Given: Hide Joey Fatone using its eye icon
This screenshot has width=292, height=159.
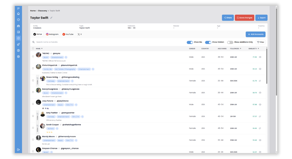Looking at the screenshot, I should pos(260,104).
